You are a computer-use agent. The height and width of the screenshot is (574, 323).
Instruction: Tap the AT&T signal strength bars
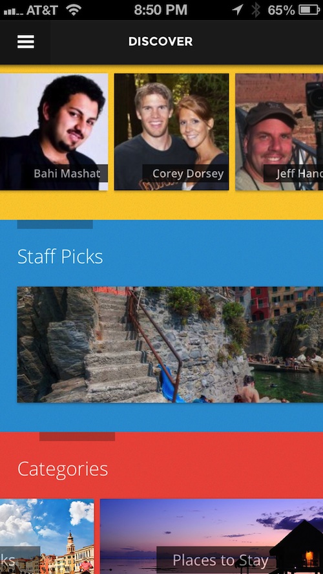(13, 11)
